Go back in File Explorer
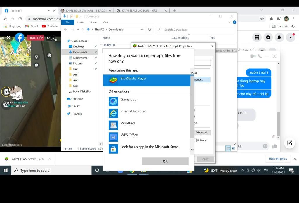Screen dimensions: 299x203 (66, 30)
